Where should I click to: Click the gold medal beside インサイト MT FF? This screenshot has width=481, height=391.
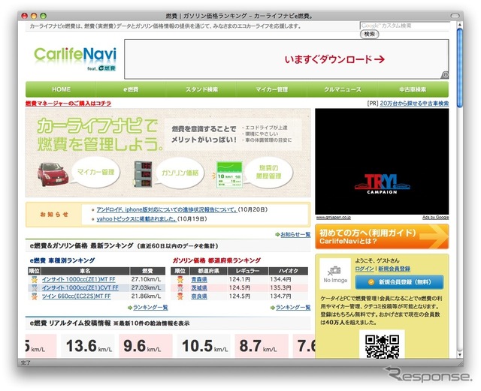34,279
